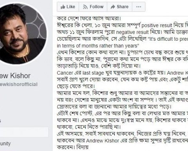This screenshot has height=151, width=188.
Task: Click the white search box in sidebar
Action: pos(24,132)
